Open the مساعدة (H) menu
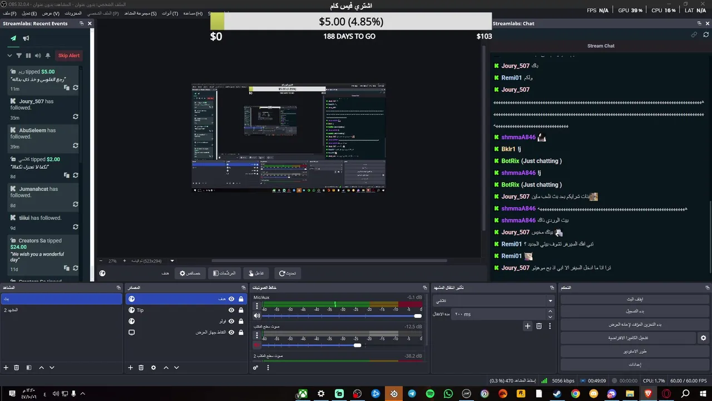712x401 pixels. click(192, 13)
